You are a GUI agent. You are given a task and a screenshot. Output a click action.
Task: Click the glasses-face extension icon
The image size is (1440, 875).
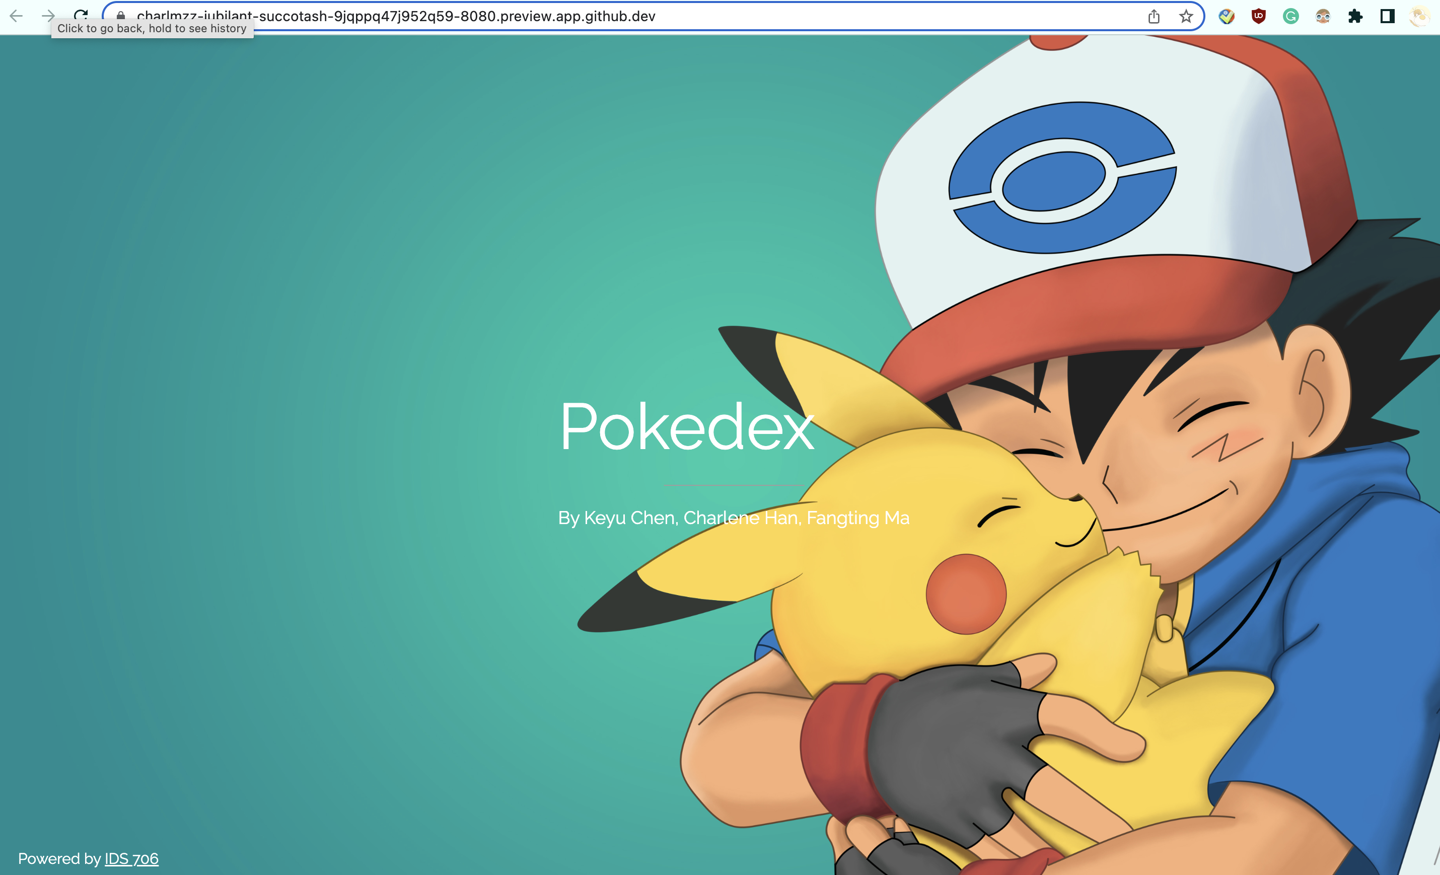click(x=1323, y=17)
